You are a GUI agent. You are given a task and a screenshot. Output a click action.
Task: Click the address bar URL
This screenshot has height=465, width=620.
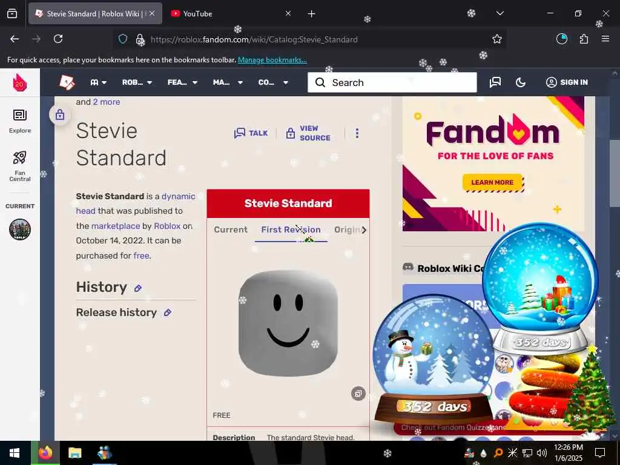pyautogui.click(x=254, y=39)
